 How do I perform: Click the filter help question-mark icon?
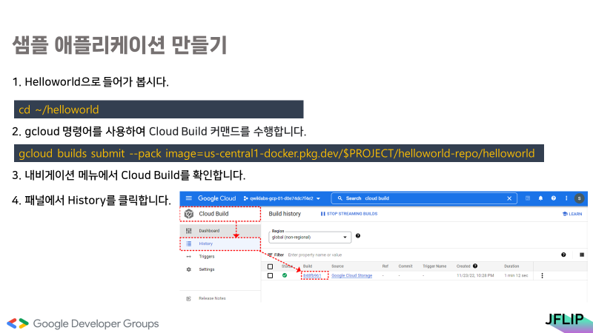click(x=563, y=255)
